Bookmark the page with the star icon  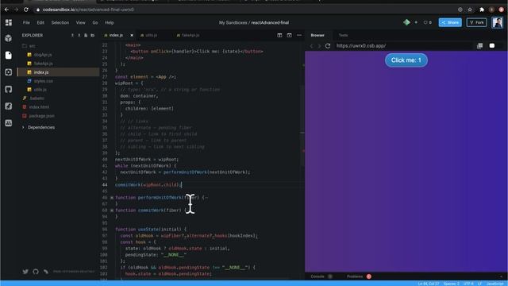470,10
